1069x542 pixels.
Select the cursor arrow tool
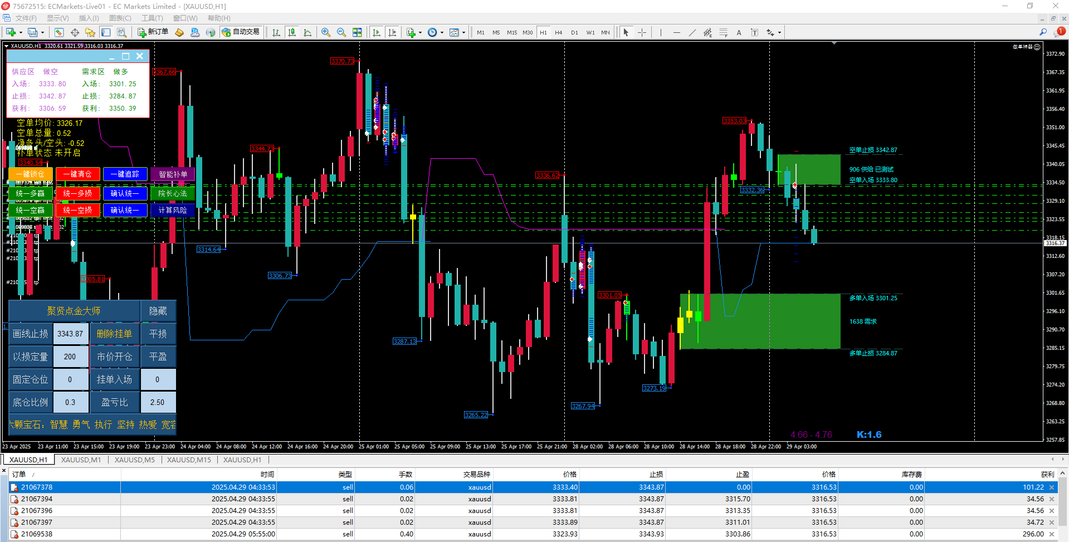click(626, 32)
